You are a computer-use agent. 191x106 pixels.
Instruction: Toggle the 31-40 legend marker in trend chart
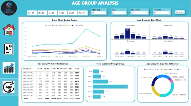pyautogui.click(x=59, y=25)
